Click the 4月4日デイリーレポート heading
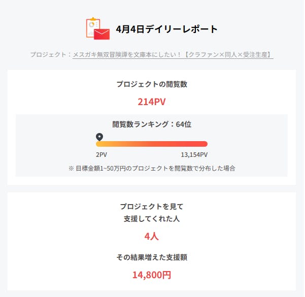This screenshot has height=297, width=305. point(166,29)
